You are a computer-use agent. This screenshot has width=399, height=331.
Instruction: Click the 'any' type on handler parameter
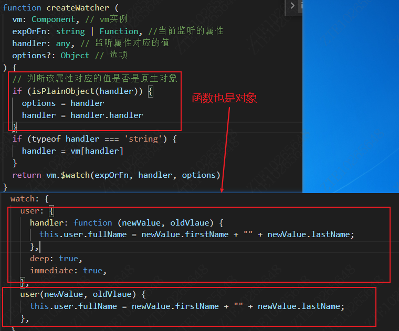[x=63, y=44]
